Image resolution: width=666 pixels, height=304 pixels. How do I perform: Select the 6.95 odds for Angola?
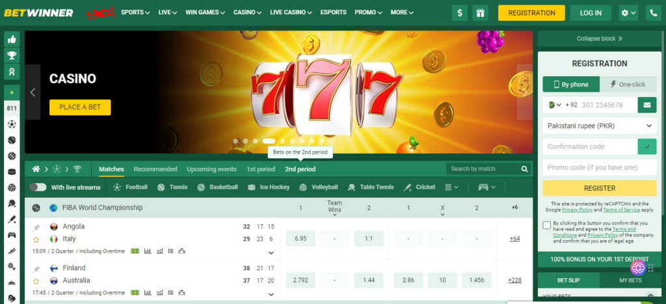click(300, 238)
